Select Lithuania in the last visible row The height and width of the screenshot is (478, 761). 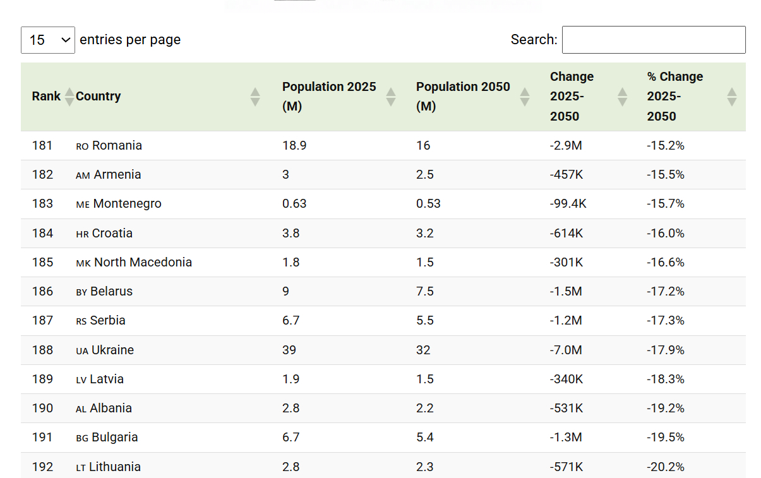pyautogui.click(x=114, y=467)
